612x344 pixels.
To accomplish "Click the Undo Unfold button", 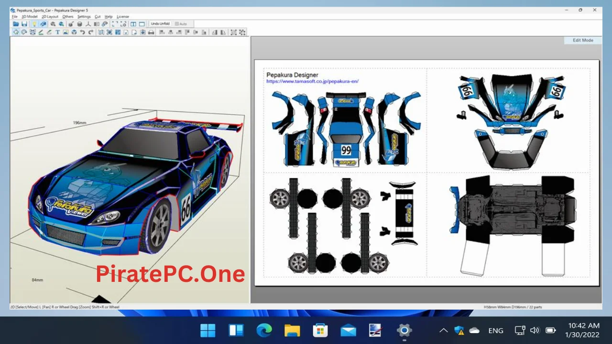I will 160,24.
